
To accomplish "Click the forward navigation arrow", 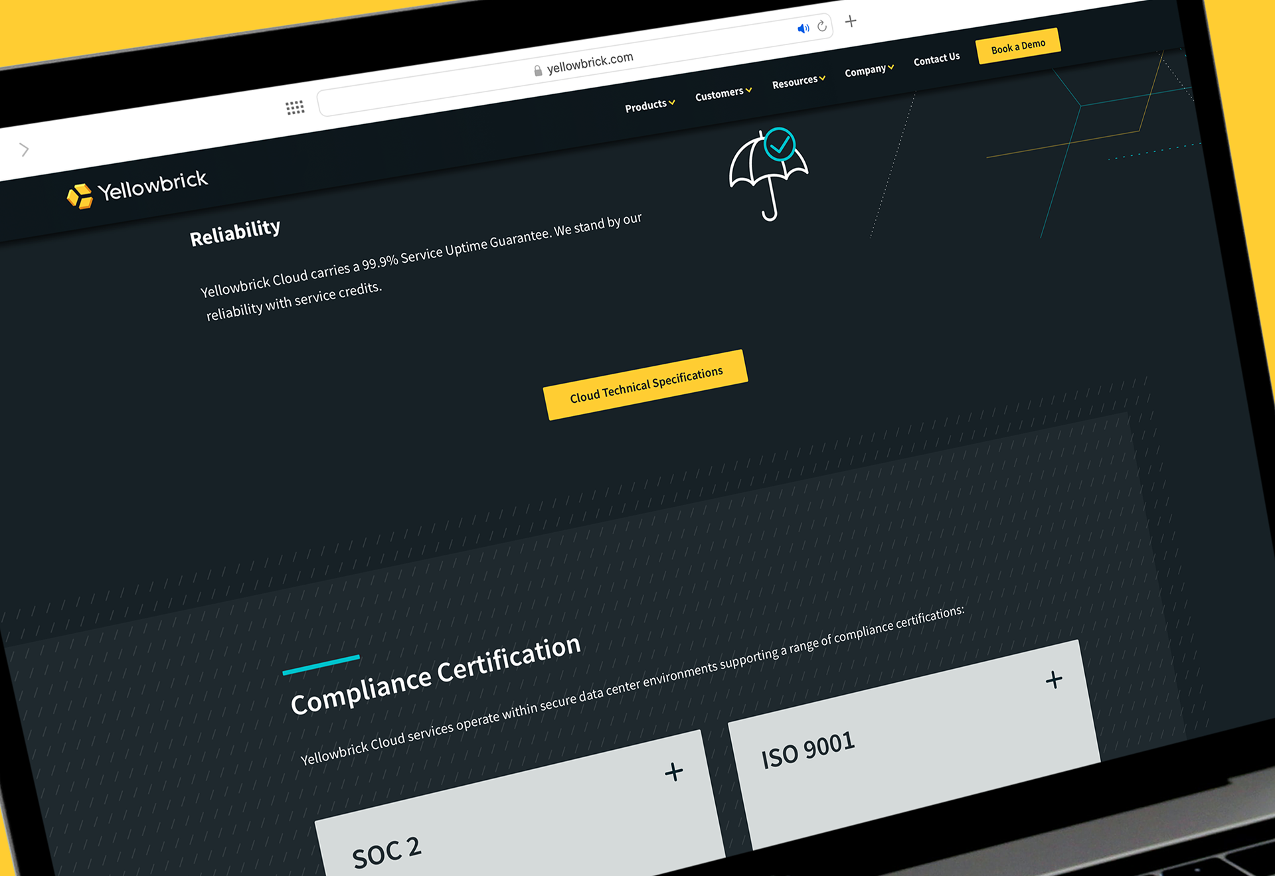I will pyautogui.click(x=25, y=149).
